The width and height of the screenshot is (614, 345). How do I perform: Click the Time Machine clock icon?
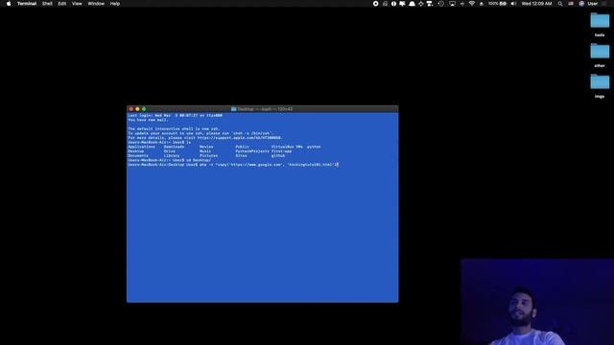coord(441,4)
